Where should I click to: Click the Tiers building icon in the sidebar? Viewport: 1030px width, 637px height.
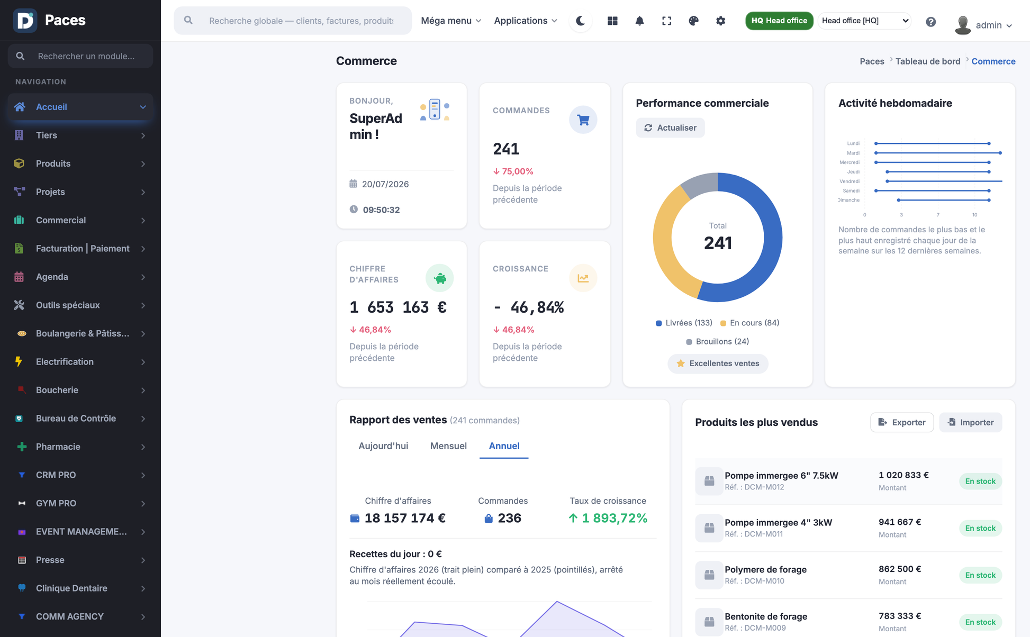19,135
